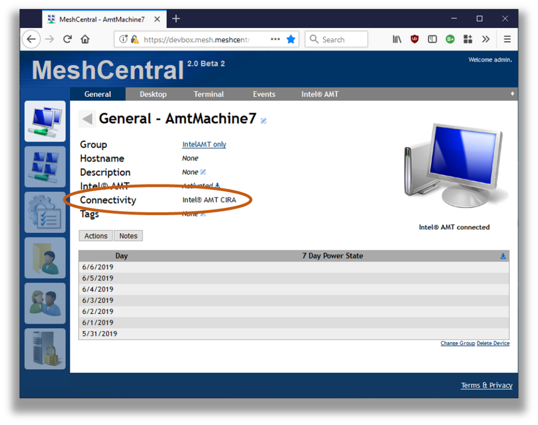
Task: Click the multi-desktop grid sidebar icon
Action: pos(45,167)
